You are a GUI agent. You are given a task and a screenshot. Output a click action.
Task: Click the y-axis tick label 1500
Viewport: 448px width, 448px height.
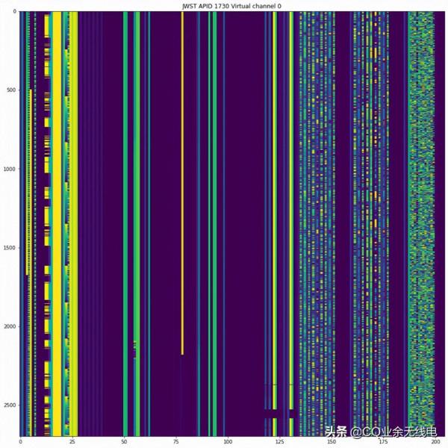tap(7, 248)
